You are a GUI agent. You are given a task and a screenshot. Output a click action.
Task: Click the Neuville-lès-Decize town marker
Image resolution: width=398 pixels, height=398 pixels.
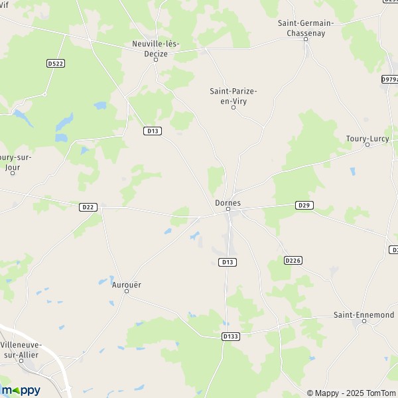(156, 60)
